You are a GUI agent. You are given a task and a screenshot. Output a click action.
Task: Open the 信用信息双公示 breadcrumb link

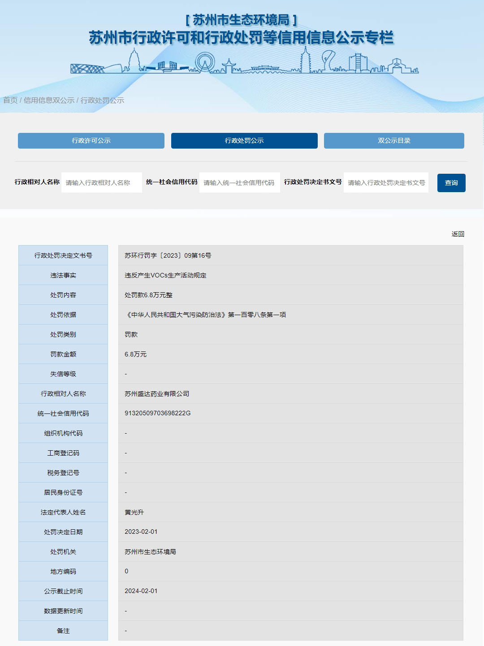click(49, 100)
